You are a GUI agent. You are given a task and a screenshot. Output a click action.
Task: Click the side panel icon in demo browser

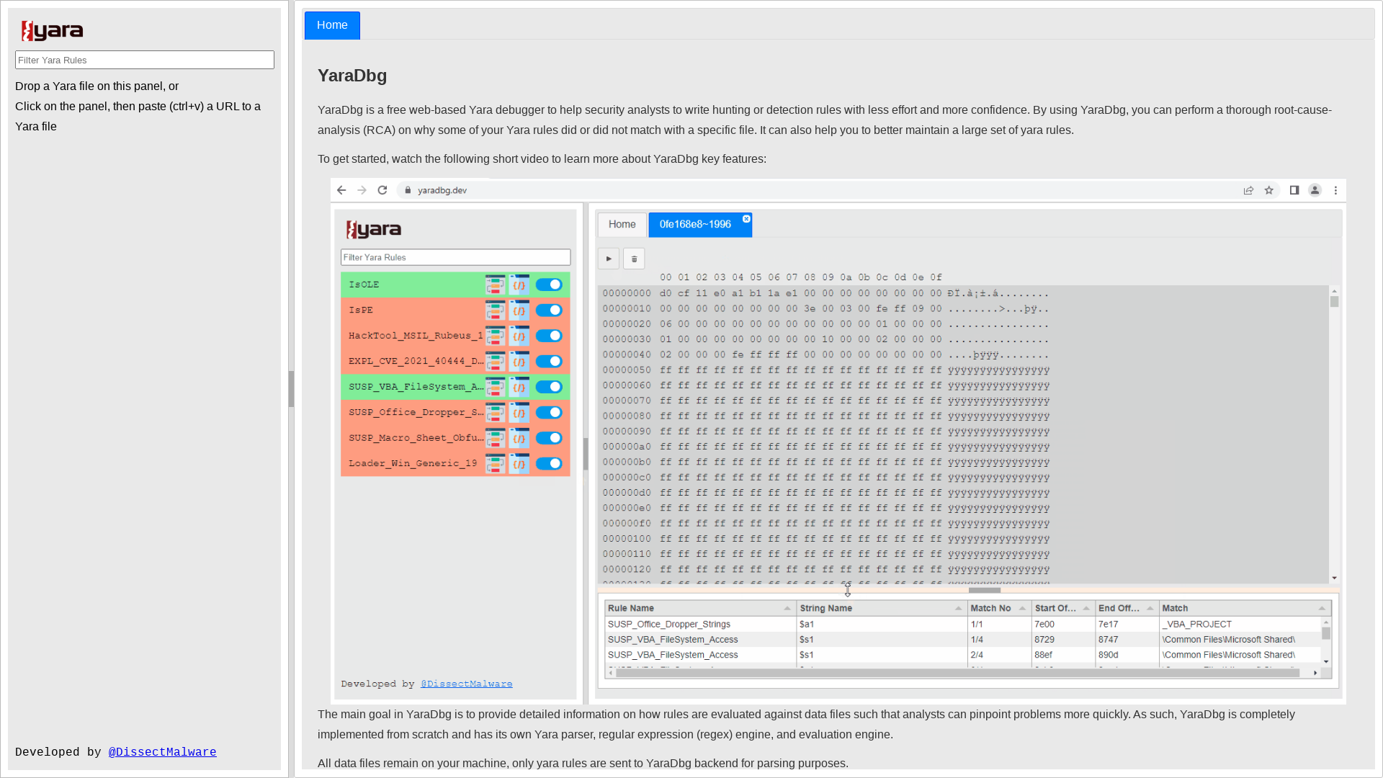(1294, 190)
